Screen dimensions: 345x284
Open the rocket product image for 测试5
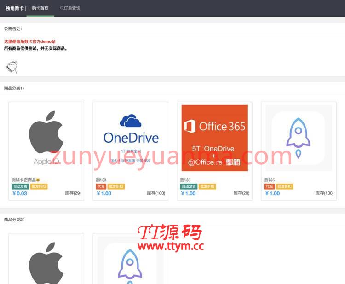tap(299, 138)
